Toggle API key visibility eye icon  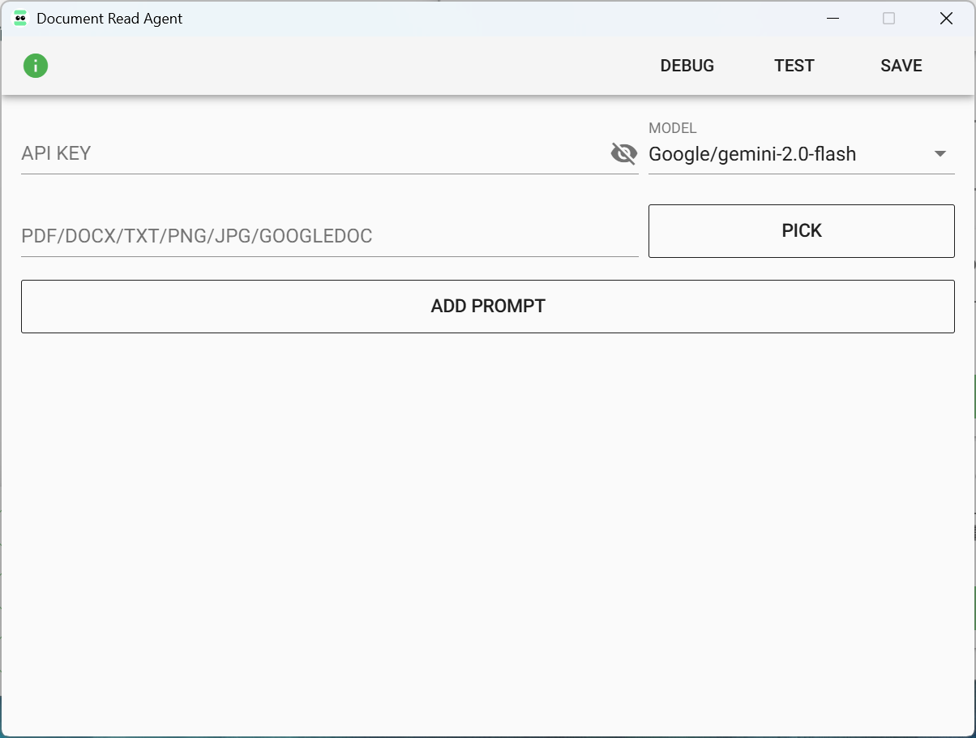(623, 153)
